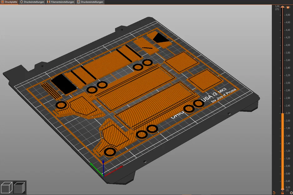Open slider settings via the gear icon
The image size is (293, 195).
[291, 193]
